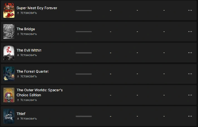Image resolution: width=198 pixels, height=127 pixels.
Task: Select The Bridge cover thumbnail
Action: (9, 31)
